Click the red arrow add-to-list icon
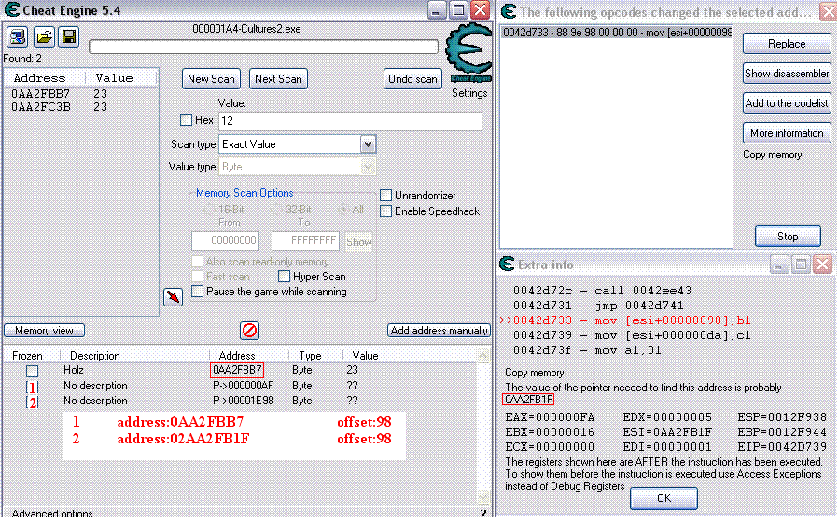The width and height of the screenshot is (838, 517). point(174,296)
